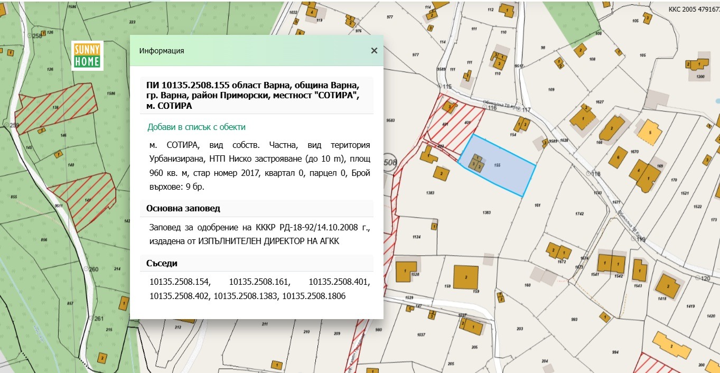
Task: Select parcel 994 on the map
Action: point(615,352)
